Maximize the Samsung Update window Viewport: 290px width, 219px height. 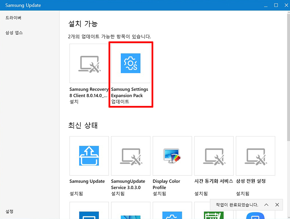tap(276, 5)
